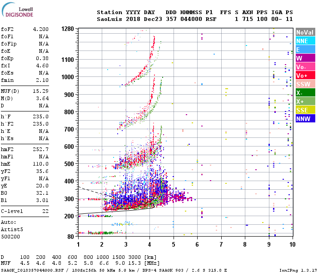Select the X+ light green legend swatch

point(305,101)
